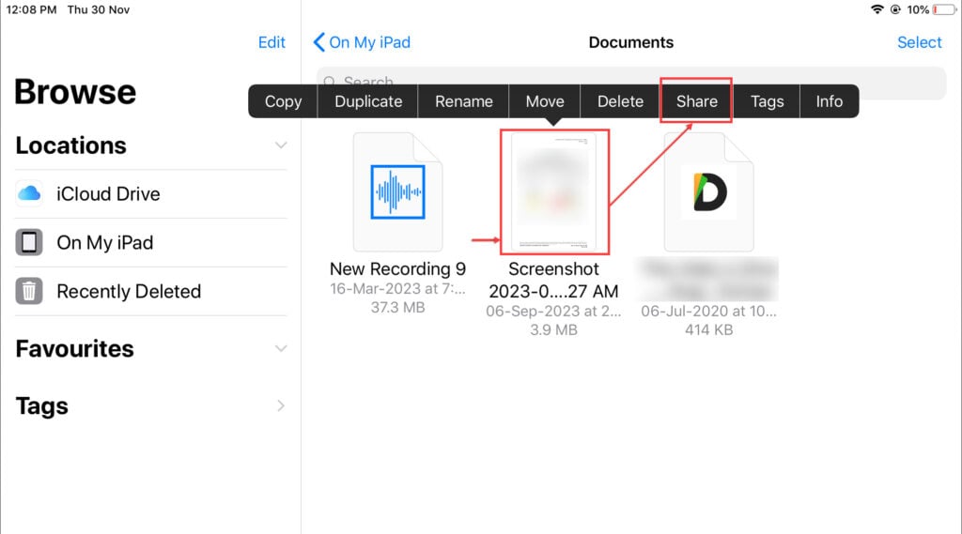The width and height of the screenshot is (962, 534).
Task: Choose Duplicate from the context menu
Action: pos(368,101)
